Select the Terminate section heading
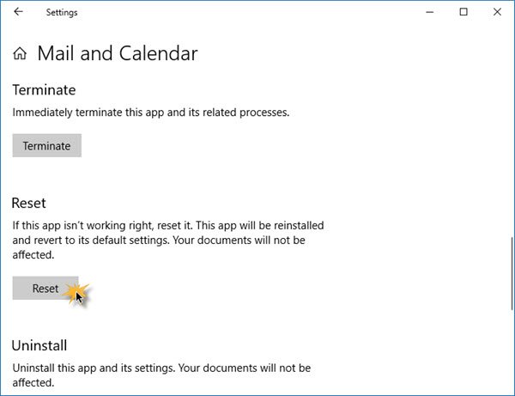The height and width of the screenshot is (396, 515). click(44, 89)
